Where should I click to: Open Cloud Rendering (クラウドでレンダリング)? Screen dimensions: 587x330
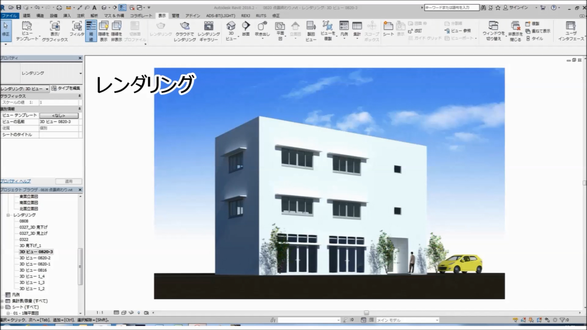pos(185,27)
